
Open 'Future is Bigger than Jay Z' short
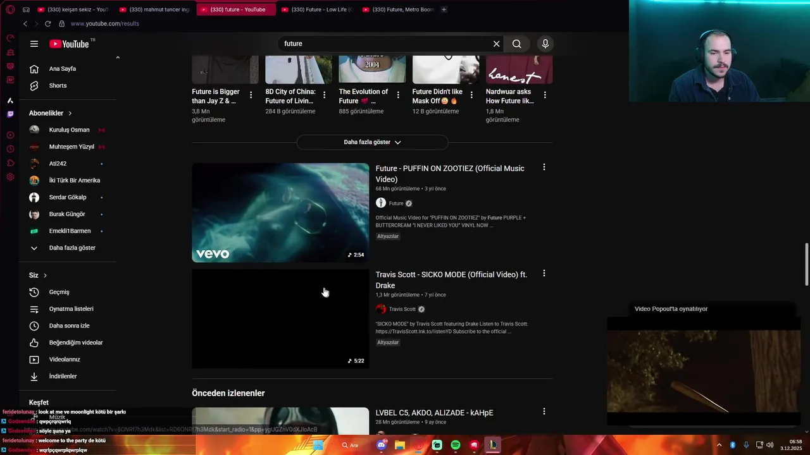216,96
